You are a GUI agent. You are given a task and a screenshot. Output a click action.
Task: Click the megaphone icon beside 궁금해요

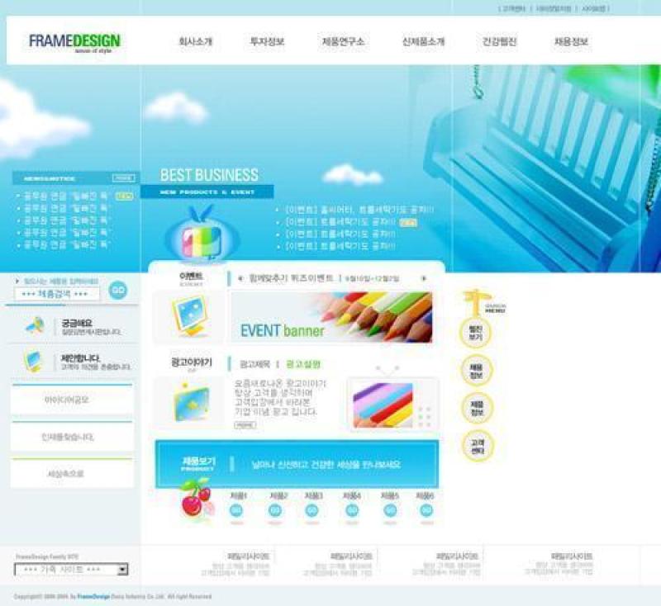35,326
